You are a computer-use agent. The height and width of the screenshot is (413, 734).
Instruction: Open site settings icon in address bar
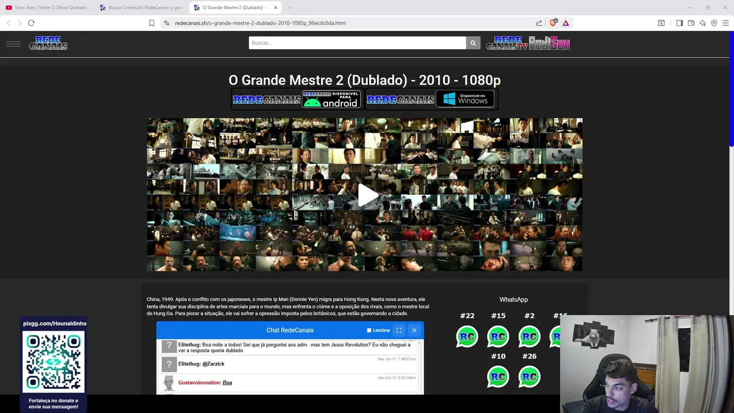click(x=166, y=23)
